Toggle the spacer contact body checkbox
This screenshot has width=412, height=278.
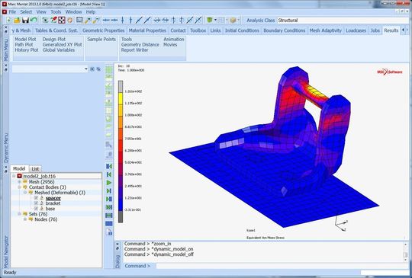click(36, 198)
